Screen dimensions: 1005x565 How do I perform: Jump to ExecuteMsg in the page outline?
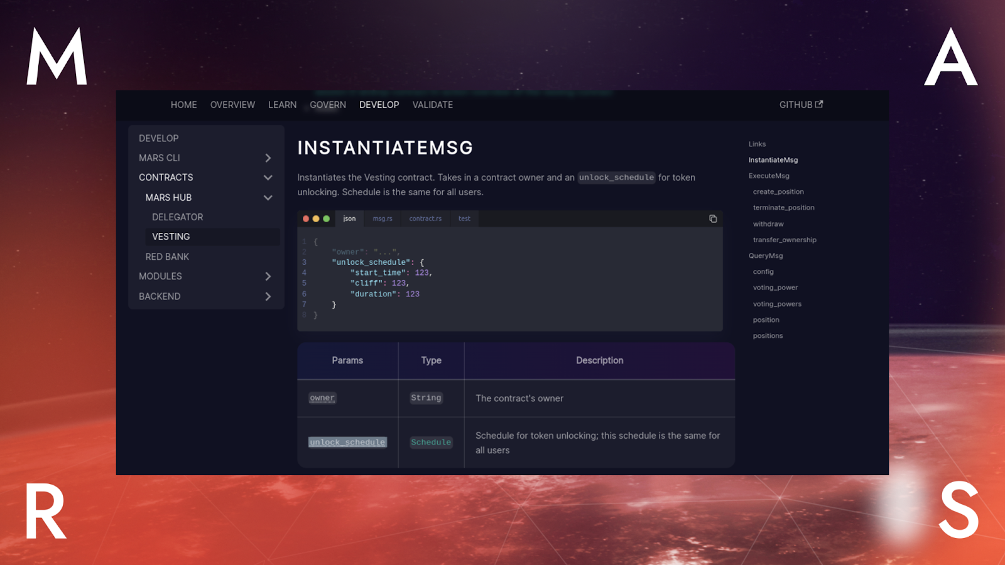click(x=769, y=176)
